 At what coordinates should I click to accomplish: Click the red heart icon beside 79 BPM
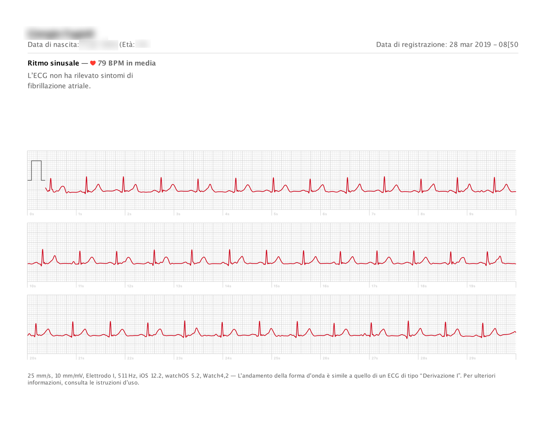pyautogui.click(x=93, y=63)
